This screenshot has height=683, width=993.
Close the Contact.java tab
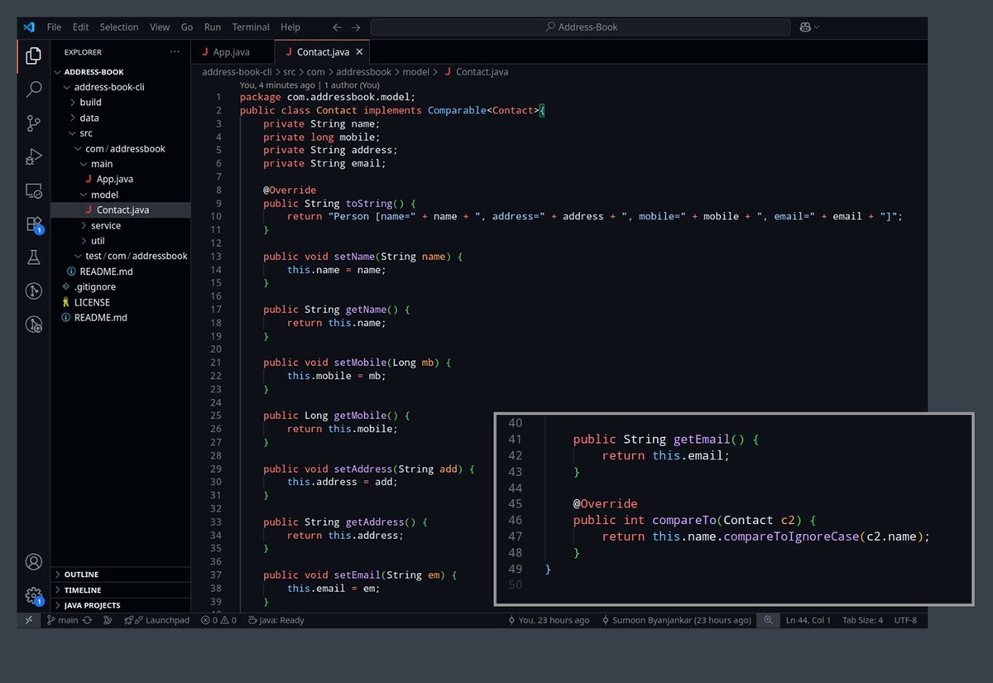click(359, 52)
